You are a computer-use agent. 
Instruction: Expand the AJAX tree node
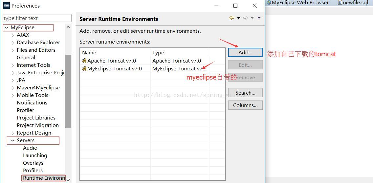(x=13, y=35)
